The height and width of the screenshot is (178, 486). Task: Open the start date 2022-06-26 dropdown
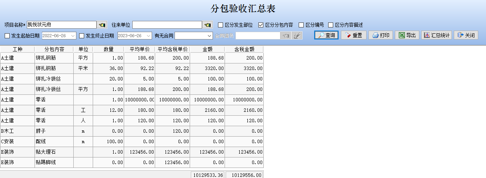73,36
